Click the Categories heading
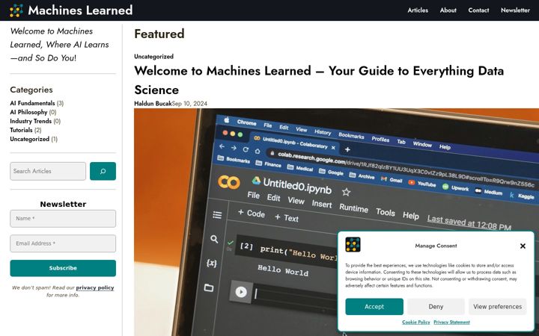Image resolution: width=539 pixels, height=336 pixels. click(x=31, y=90)
